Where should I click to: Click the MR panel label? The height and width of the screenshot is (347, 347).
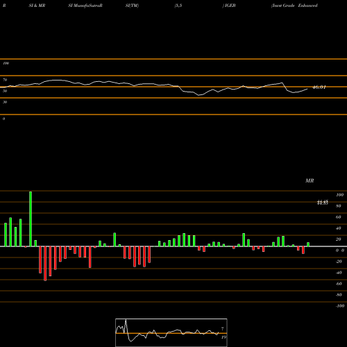click(x=310, y=180)
